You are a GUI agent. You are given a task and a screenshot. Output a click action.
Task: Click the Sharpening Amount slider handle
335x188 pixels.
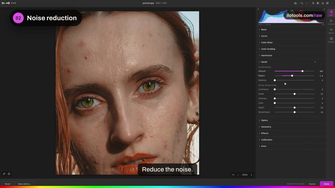tap(302, 71)
